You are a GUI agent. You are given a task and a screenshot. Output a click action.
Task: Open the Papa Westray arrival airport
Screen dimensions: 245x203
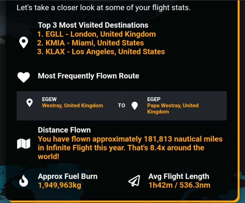[173, 108]
